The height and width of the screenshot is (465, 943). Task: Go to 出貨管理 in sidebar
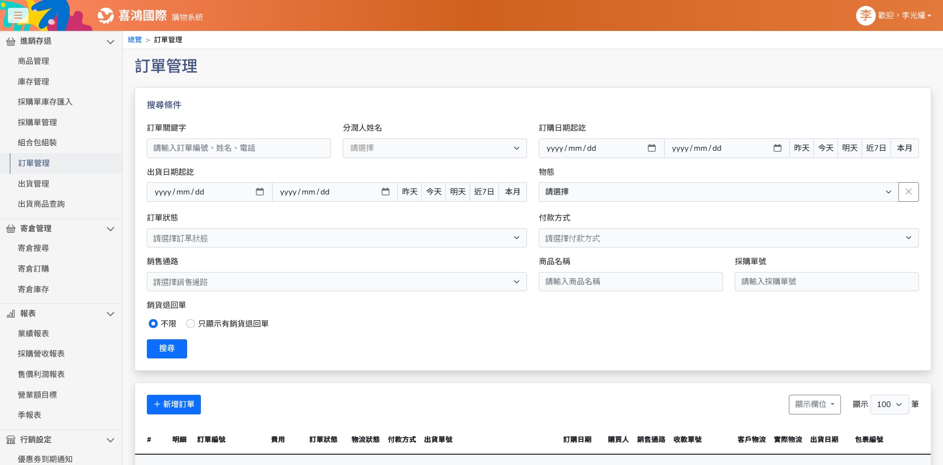point(33,184)
